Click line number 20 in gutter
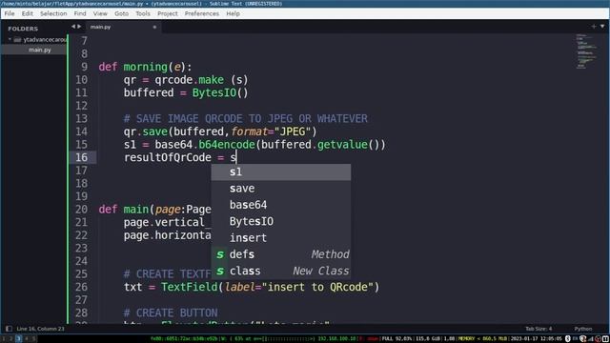Image resolution: width=610 pixels, height=343 pixels. (82, 210)
